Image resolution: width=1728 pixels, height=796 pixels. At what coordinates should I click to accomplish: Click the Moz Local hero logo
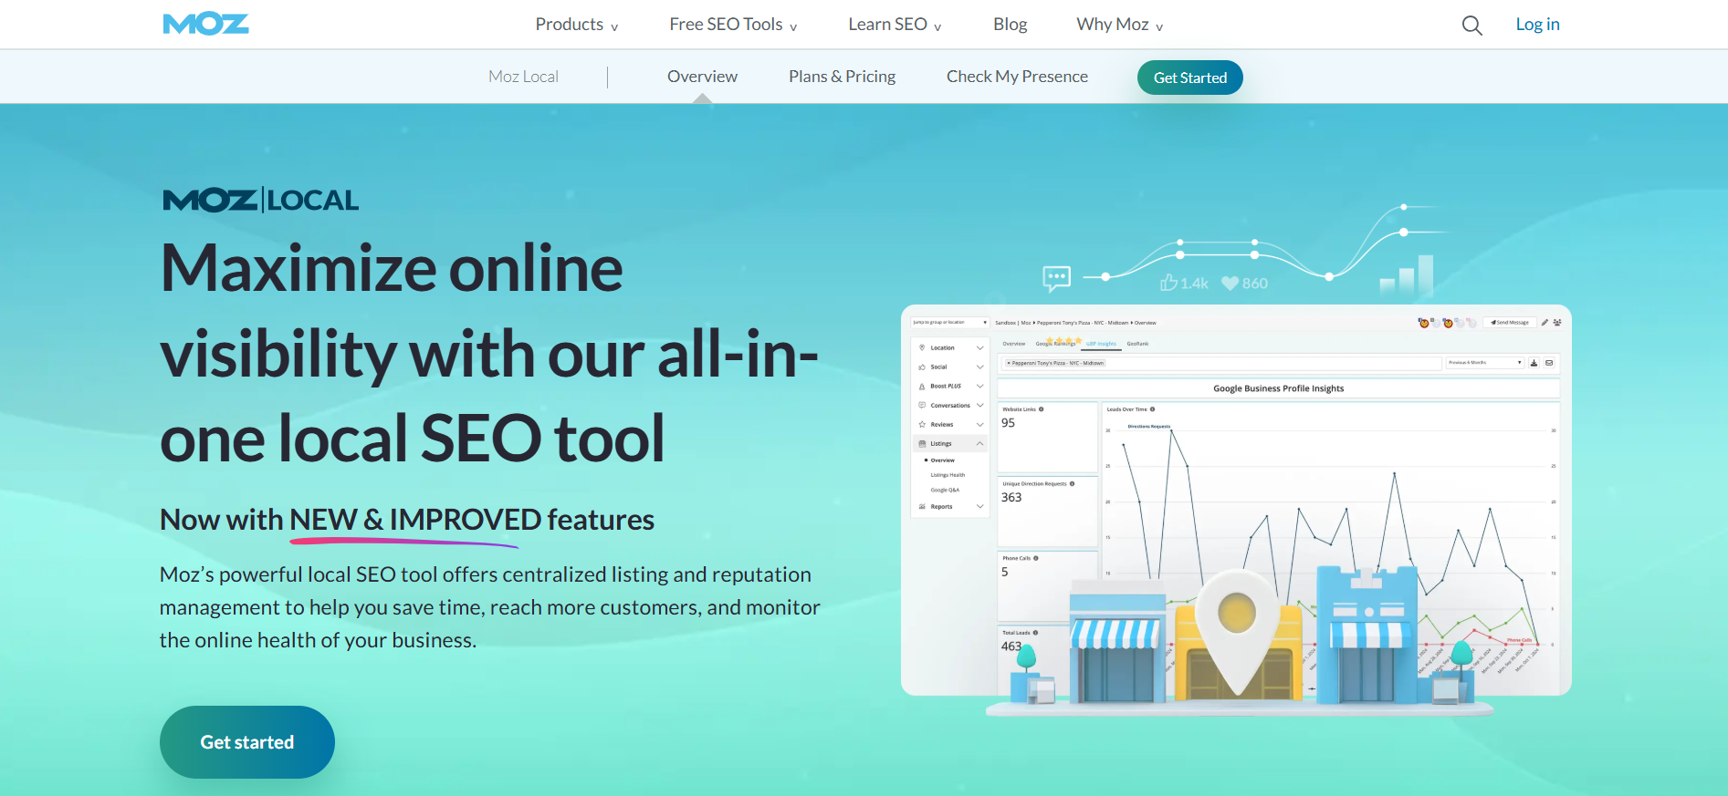(260, 200)
